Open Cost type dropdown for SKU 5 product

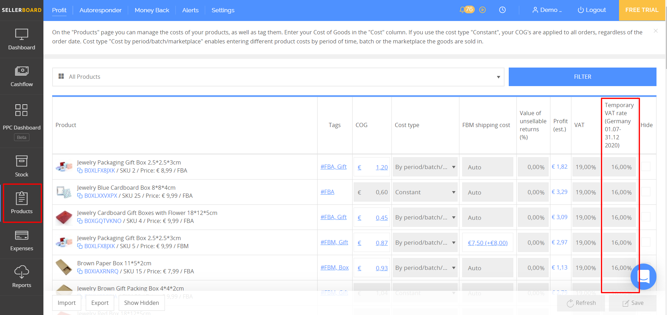pyautogui.click(x=425, y=243)
